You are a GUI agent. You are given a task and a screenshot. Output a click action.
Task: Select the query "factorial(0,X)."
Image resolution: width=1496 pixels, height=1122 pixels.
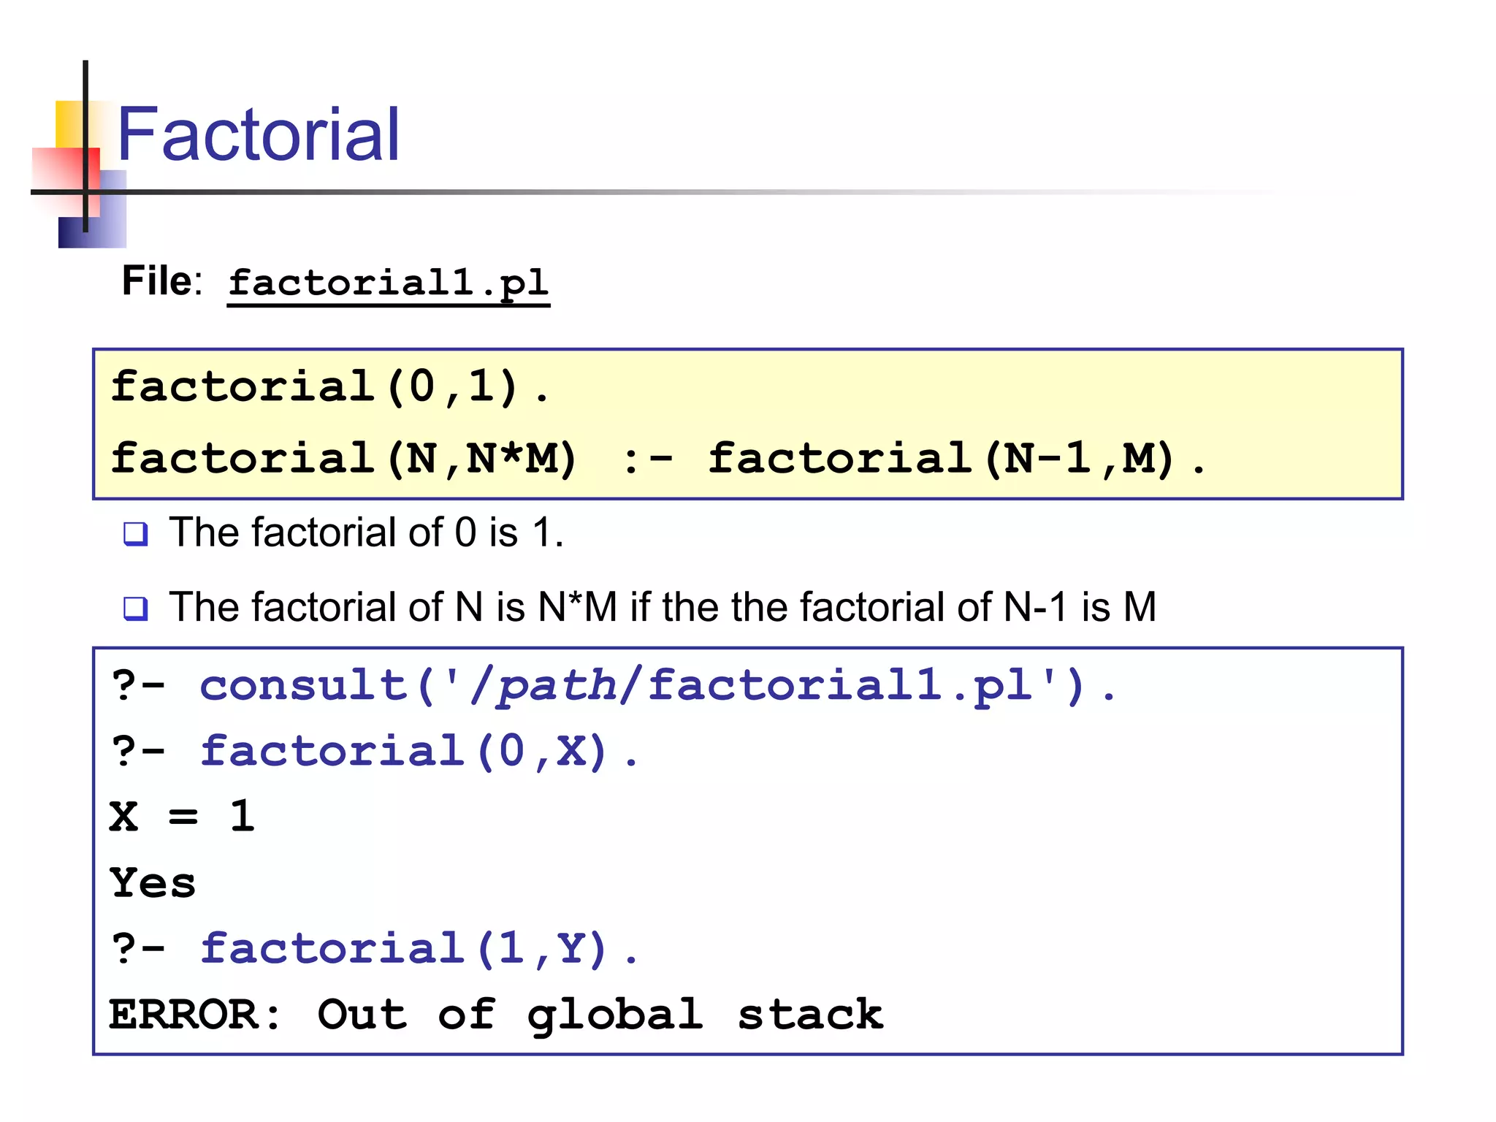[375, 751]
